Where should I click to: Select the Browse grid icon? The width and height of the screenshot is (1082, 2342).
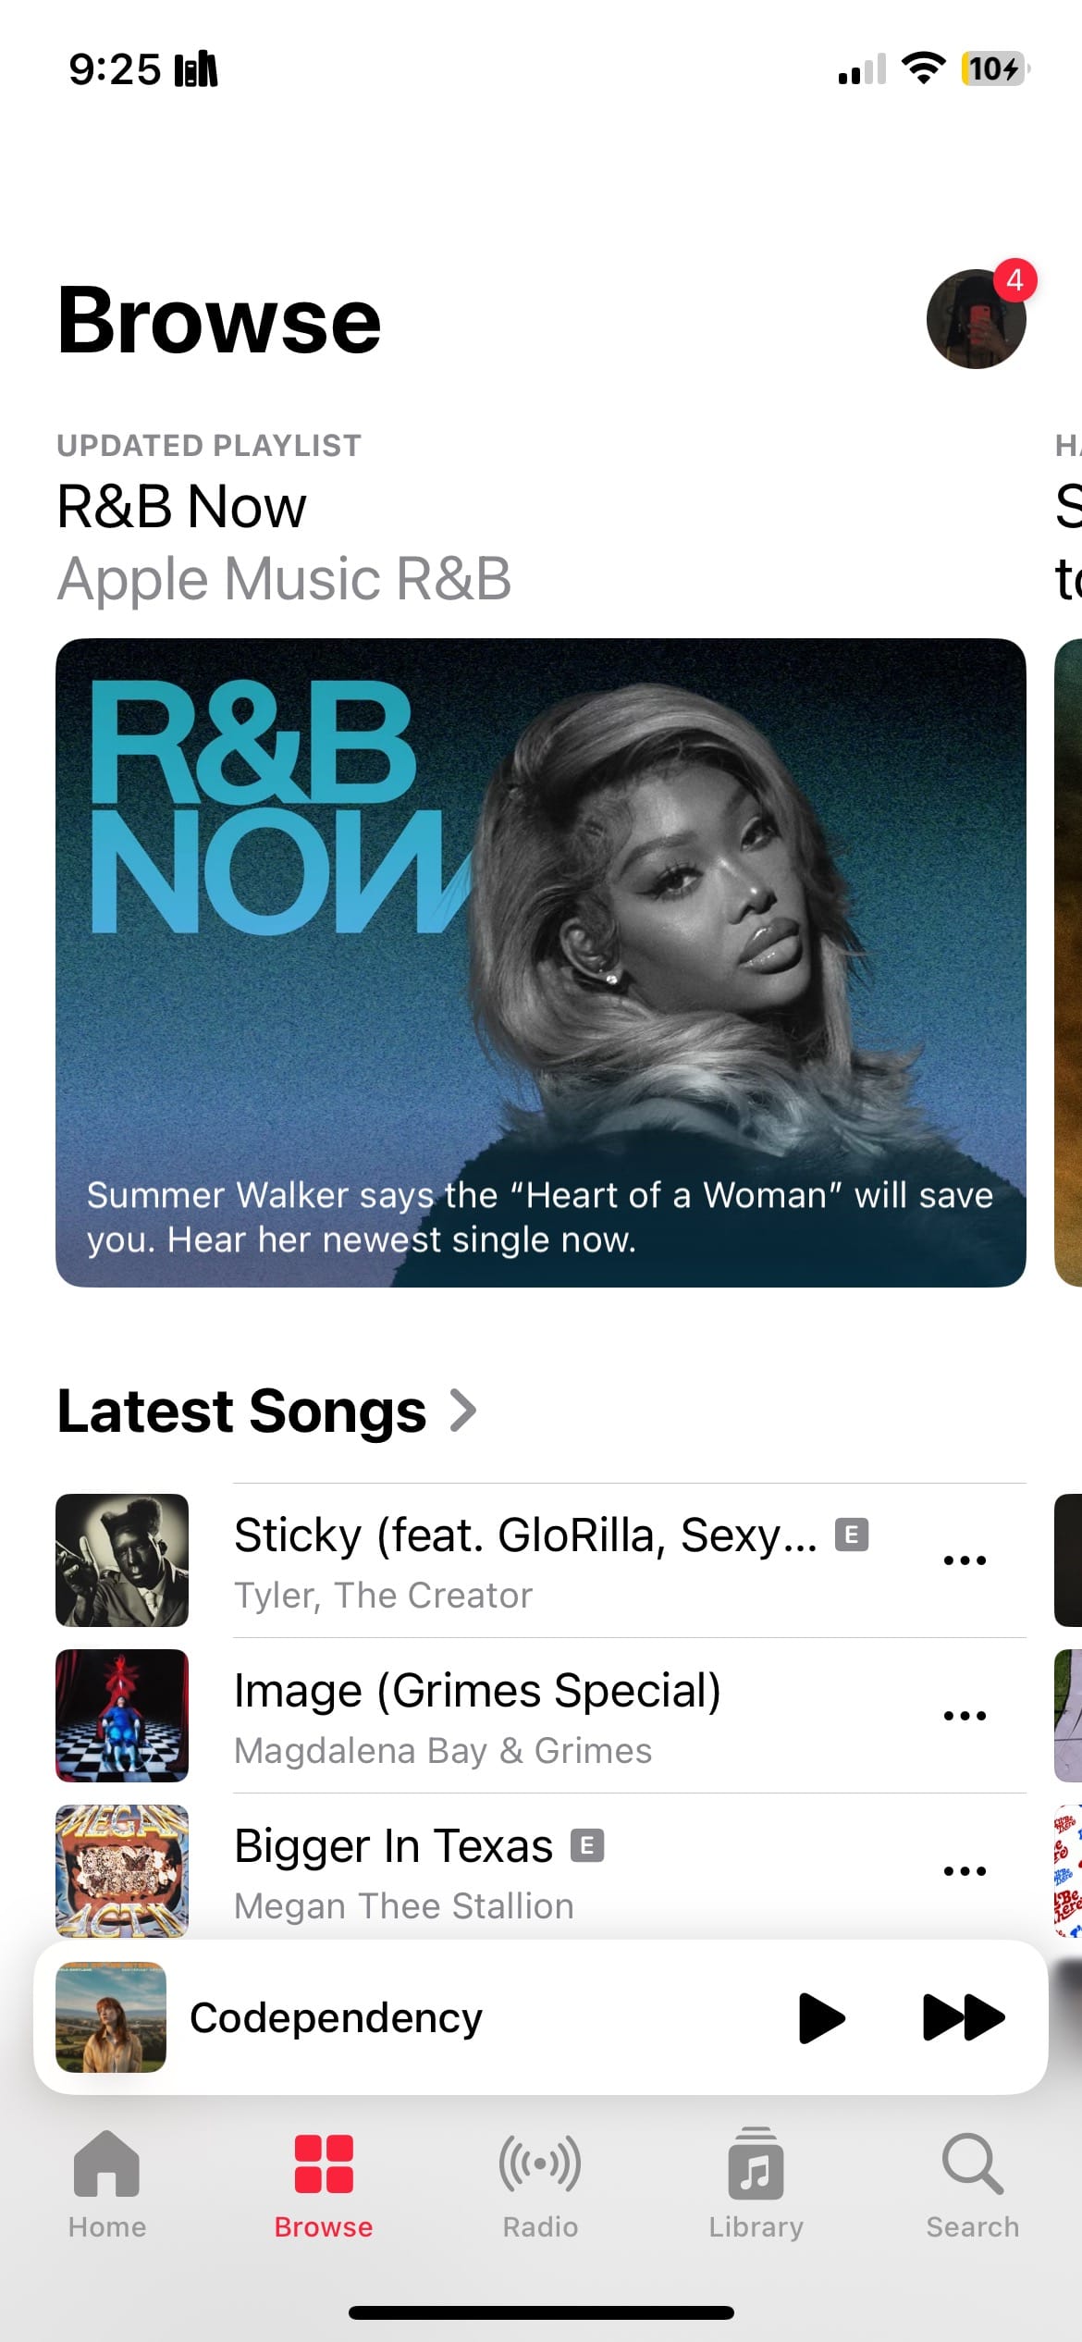(x=324, y=2164)
